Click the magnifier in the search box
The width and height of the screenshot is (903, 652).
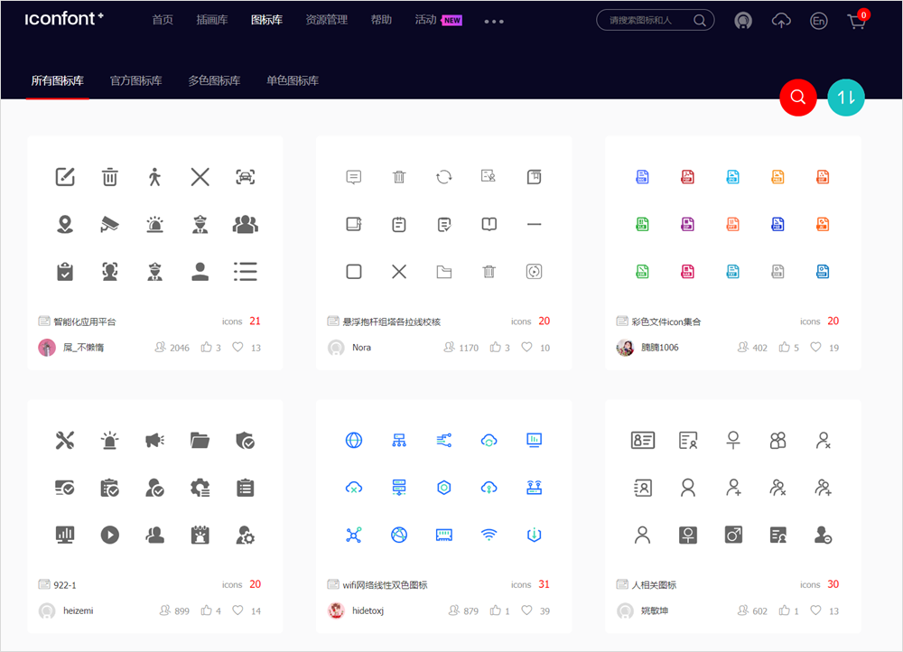point(699,21)
